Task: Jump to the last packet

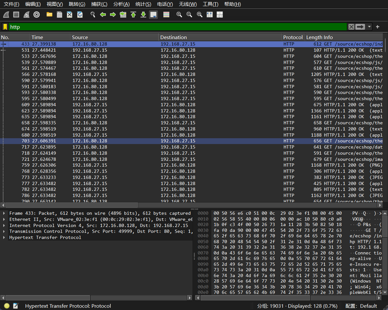Action: point(144,14)
